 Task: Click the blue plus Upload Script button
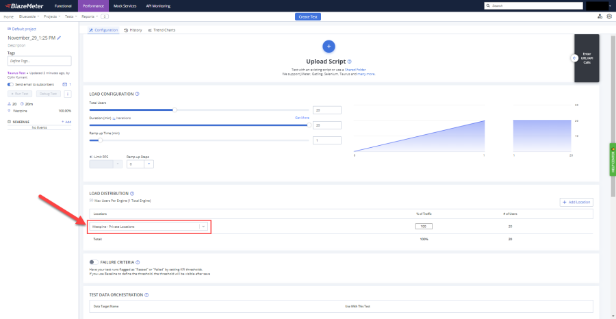click(329, 46)
